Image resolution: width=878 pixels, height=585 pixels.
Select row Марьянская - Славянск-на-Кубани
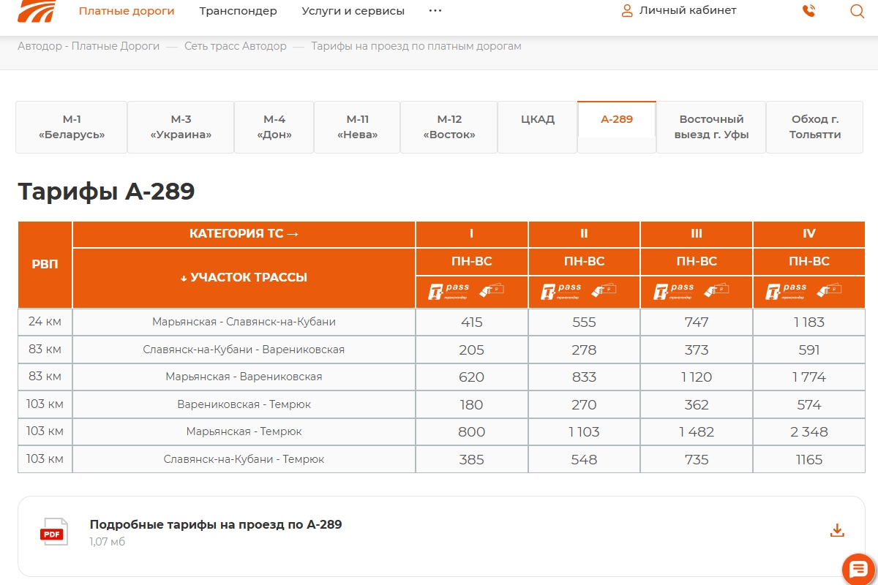point(441,322)
